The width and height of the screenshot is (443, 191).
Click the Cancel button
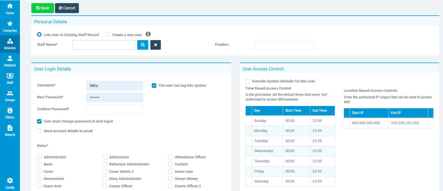67,8
